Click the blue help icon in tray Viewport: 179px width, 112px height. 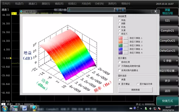click(135, 108)
